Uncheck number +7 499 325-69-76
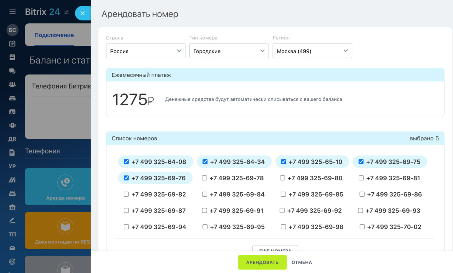Screen dimensions: 453x273 126,178
